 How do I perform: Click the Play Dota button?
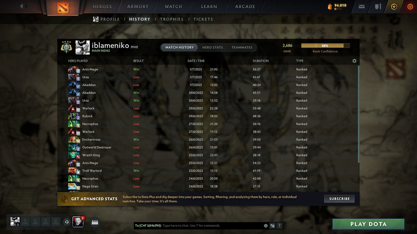tap(368, 224)
